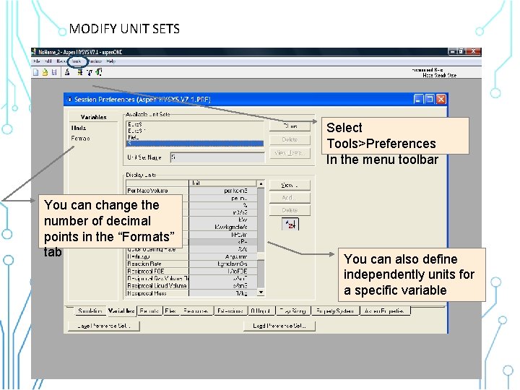Switch to the Reports tab

click(149, 311)
